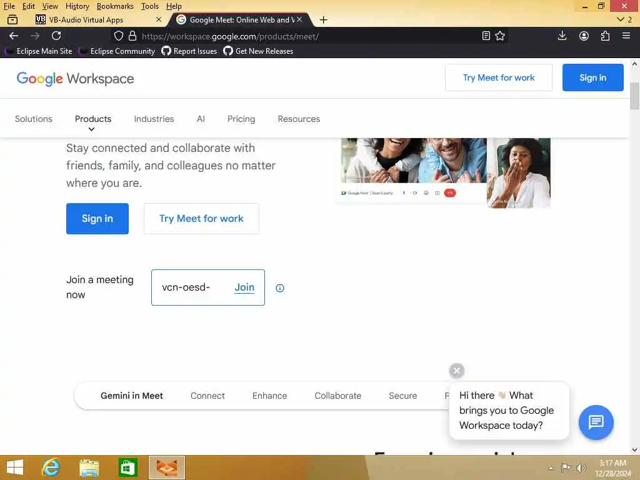Select the Gemini in Meet tab
Screen dimensions: 640x480
coord(131,396)
